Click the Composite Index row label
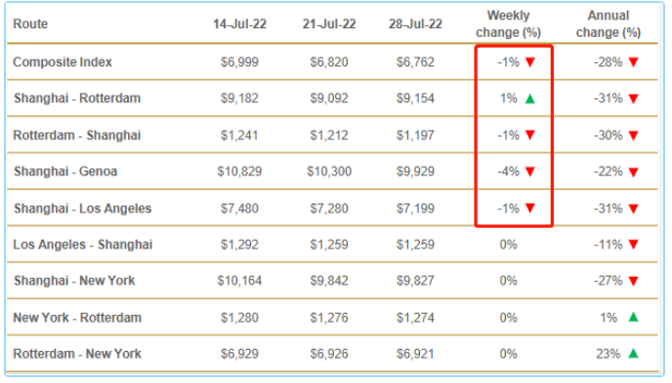Viewport: 672px width, 383px height. 63,62
